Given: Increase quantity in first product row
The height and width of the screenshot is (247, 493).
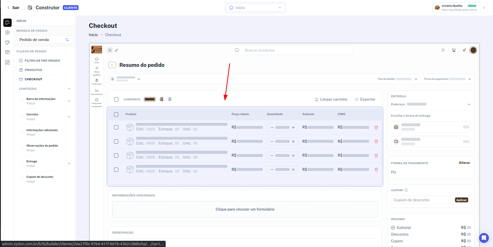Looking at the screenshot, I should point(293,128).
